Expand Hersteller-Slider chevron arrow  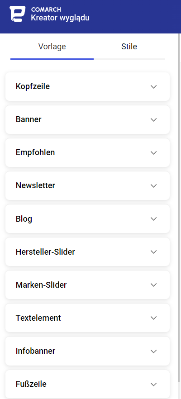click(x=153, y=252)
